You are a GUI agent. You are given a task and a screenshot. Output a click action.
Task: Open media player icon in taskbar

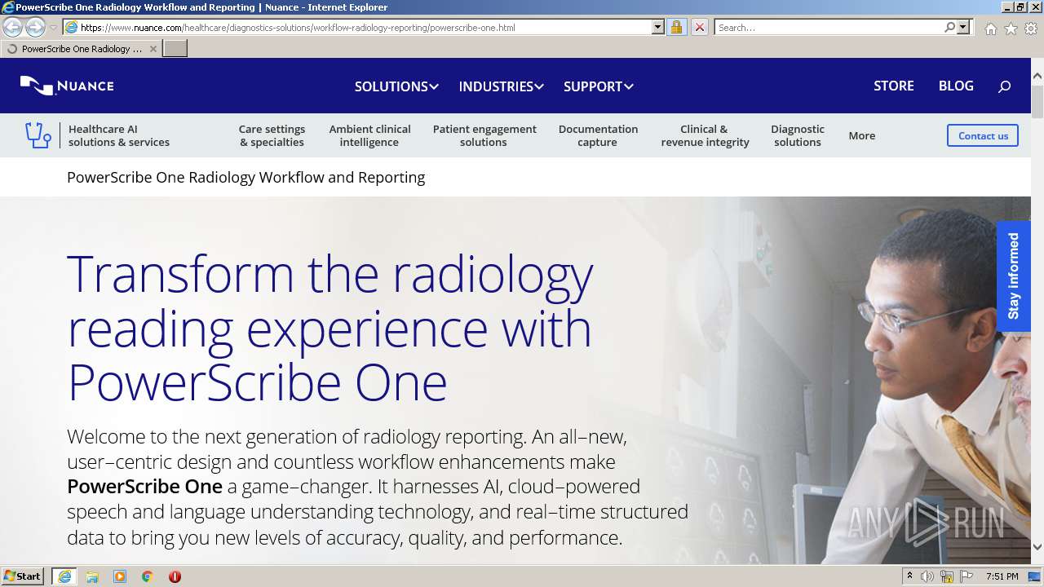(x=120, y=576)
